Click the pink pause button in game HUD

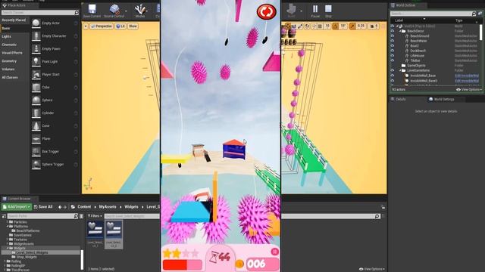click(274, 252)
